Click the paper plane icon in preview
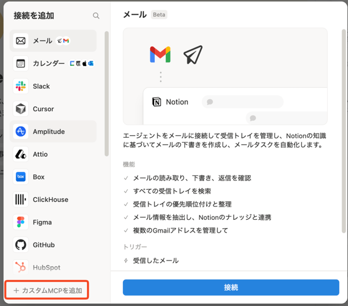Viewport: 348px width, 306px height. [193, 55]
